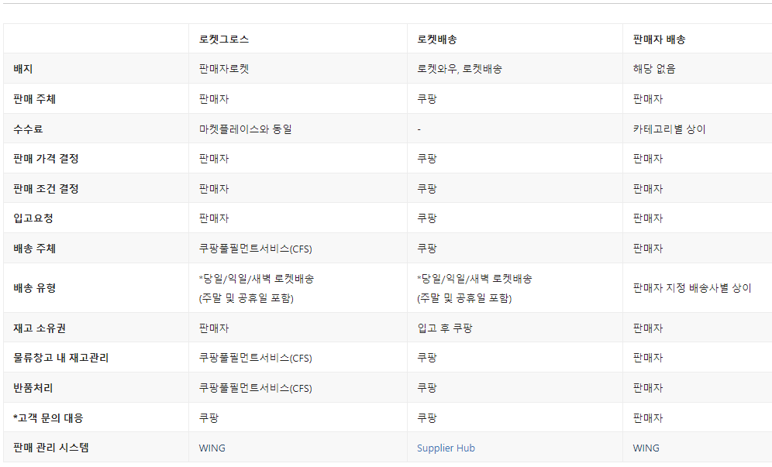This screenshot has width=772, height=467.
Task: Select the 배송 주체 row label
Action: coord(34,249)
